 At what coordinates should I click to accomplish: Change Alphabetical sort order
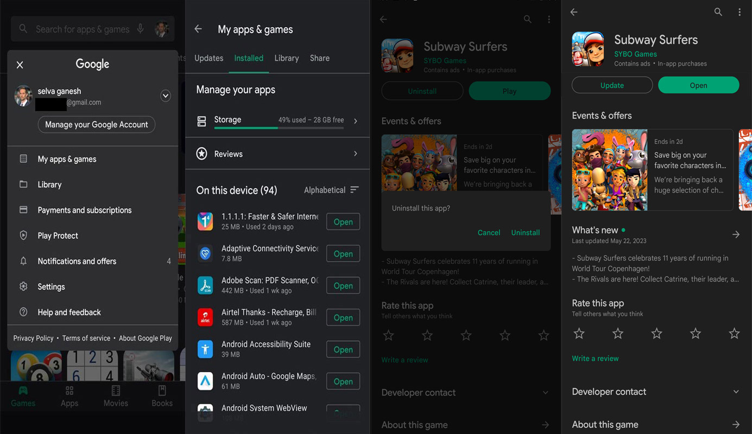click(331, 190)
